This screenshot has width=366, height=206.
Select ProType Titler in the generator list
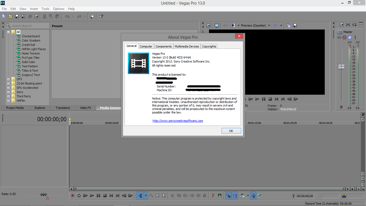click(31, 58)
